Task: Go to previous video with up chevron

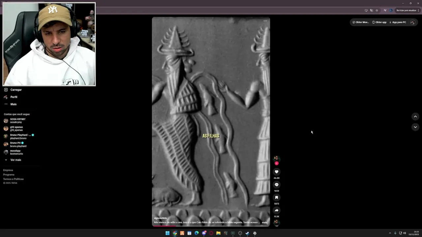Action: pos(415,117)
